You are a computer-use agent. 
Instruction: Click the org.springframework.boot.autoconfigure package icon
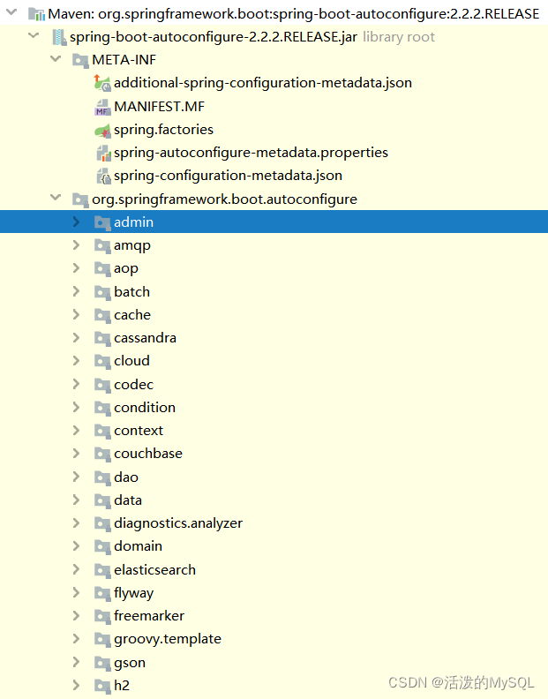80,199
